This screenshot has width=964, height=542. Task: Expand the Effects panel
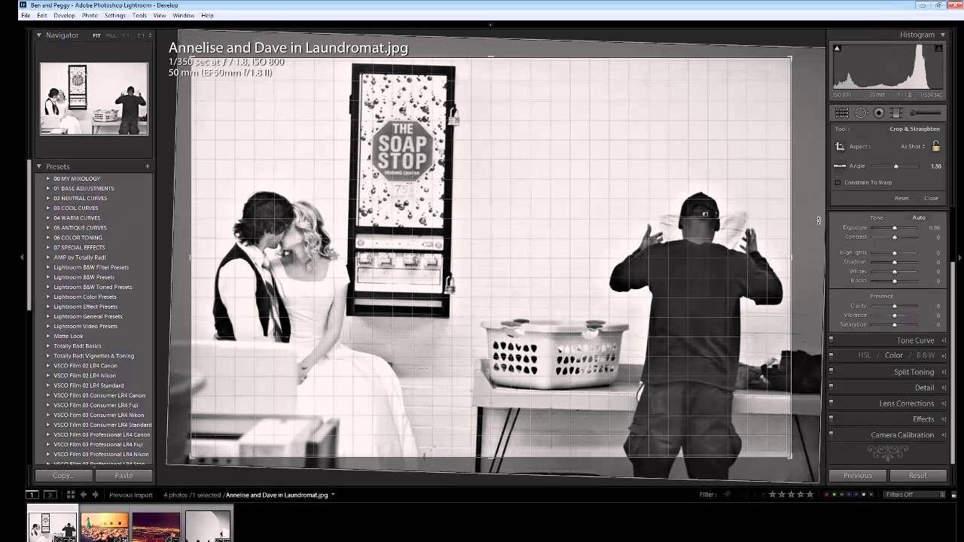(x=944, y=419)
